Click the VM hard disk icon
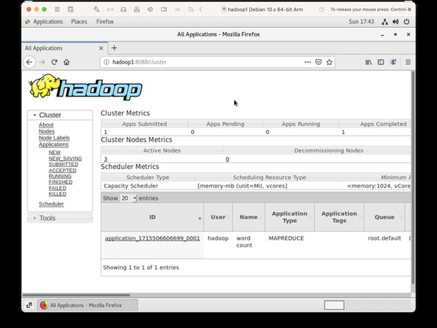The height and width of the screenshot is (328, 437). (123, 9)
